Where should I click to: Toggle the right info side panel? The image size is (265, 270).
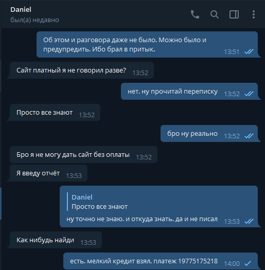tap(234, 14)
